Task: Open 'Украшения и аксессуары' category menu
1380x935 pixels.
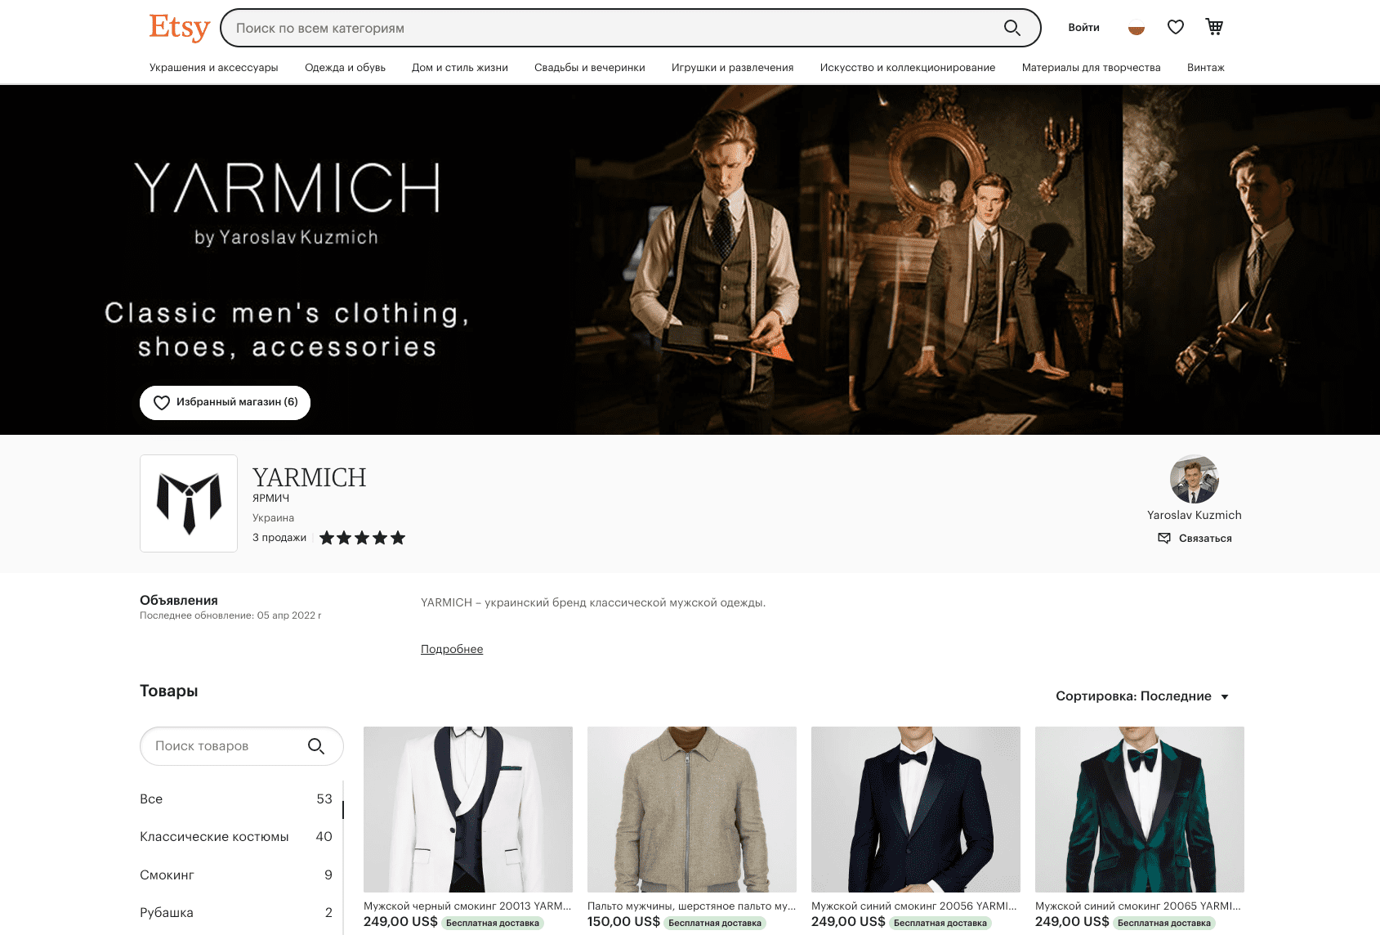Action: click(214, 68)
